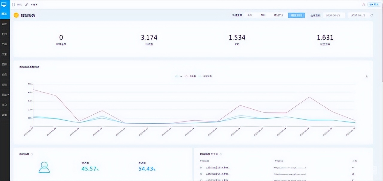This screenshot has height=181, width=383.
Task: Click the help icon beside the TOP10 table title
Action: pyautogui.click(x=221, y=154)
